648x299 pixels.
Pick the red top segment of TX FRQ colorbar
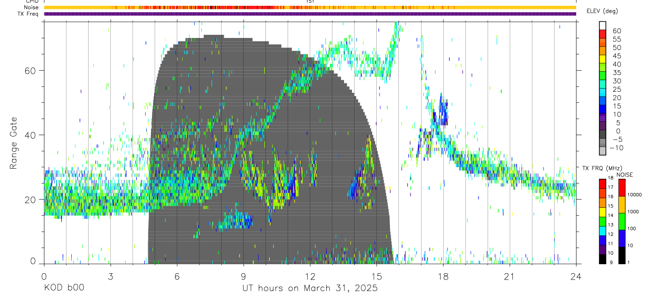pyautogui.click(x=602, y=184)
